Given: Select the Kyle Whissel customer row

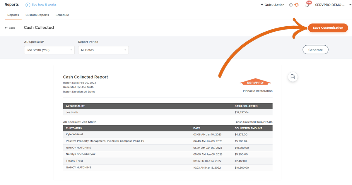Looking at the screenshot, I should [74, 134].
